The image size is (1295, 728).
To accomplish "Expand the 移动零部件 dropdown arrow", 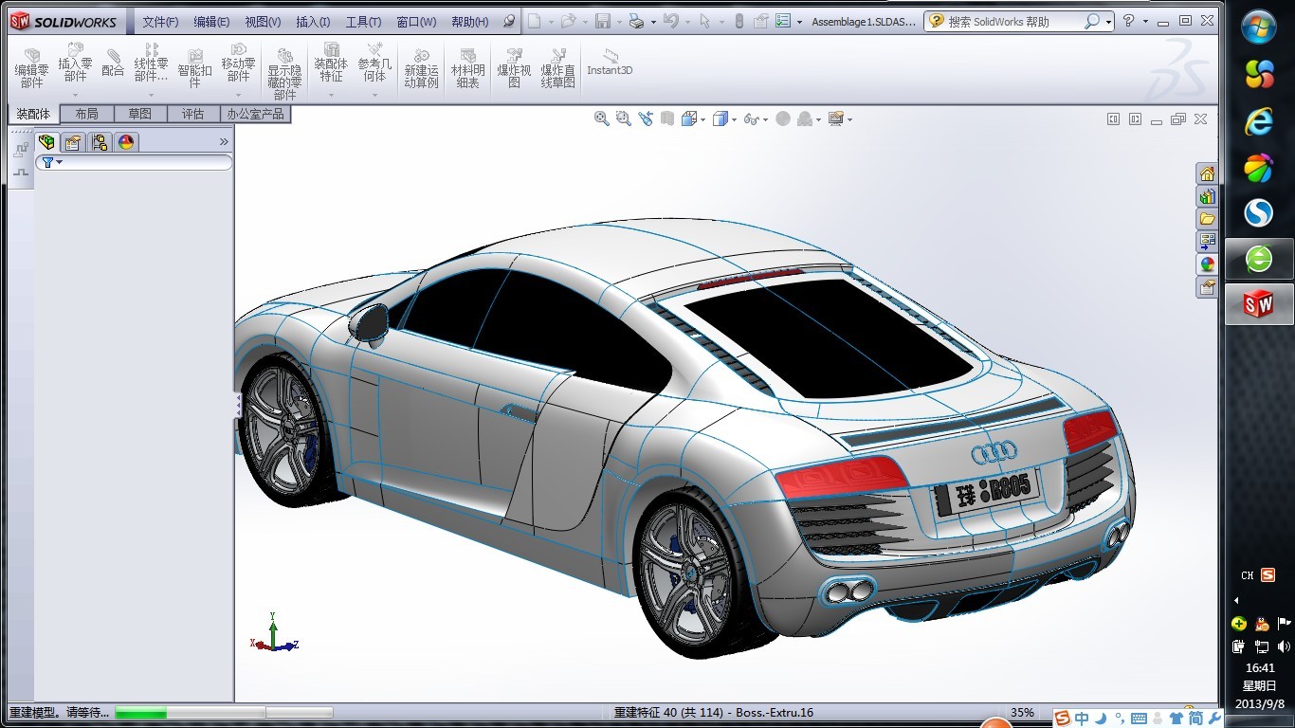I will point(238,95).
